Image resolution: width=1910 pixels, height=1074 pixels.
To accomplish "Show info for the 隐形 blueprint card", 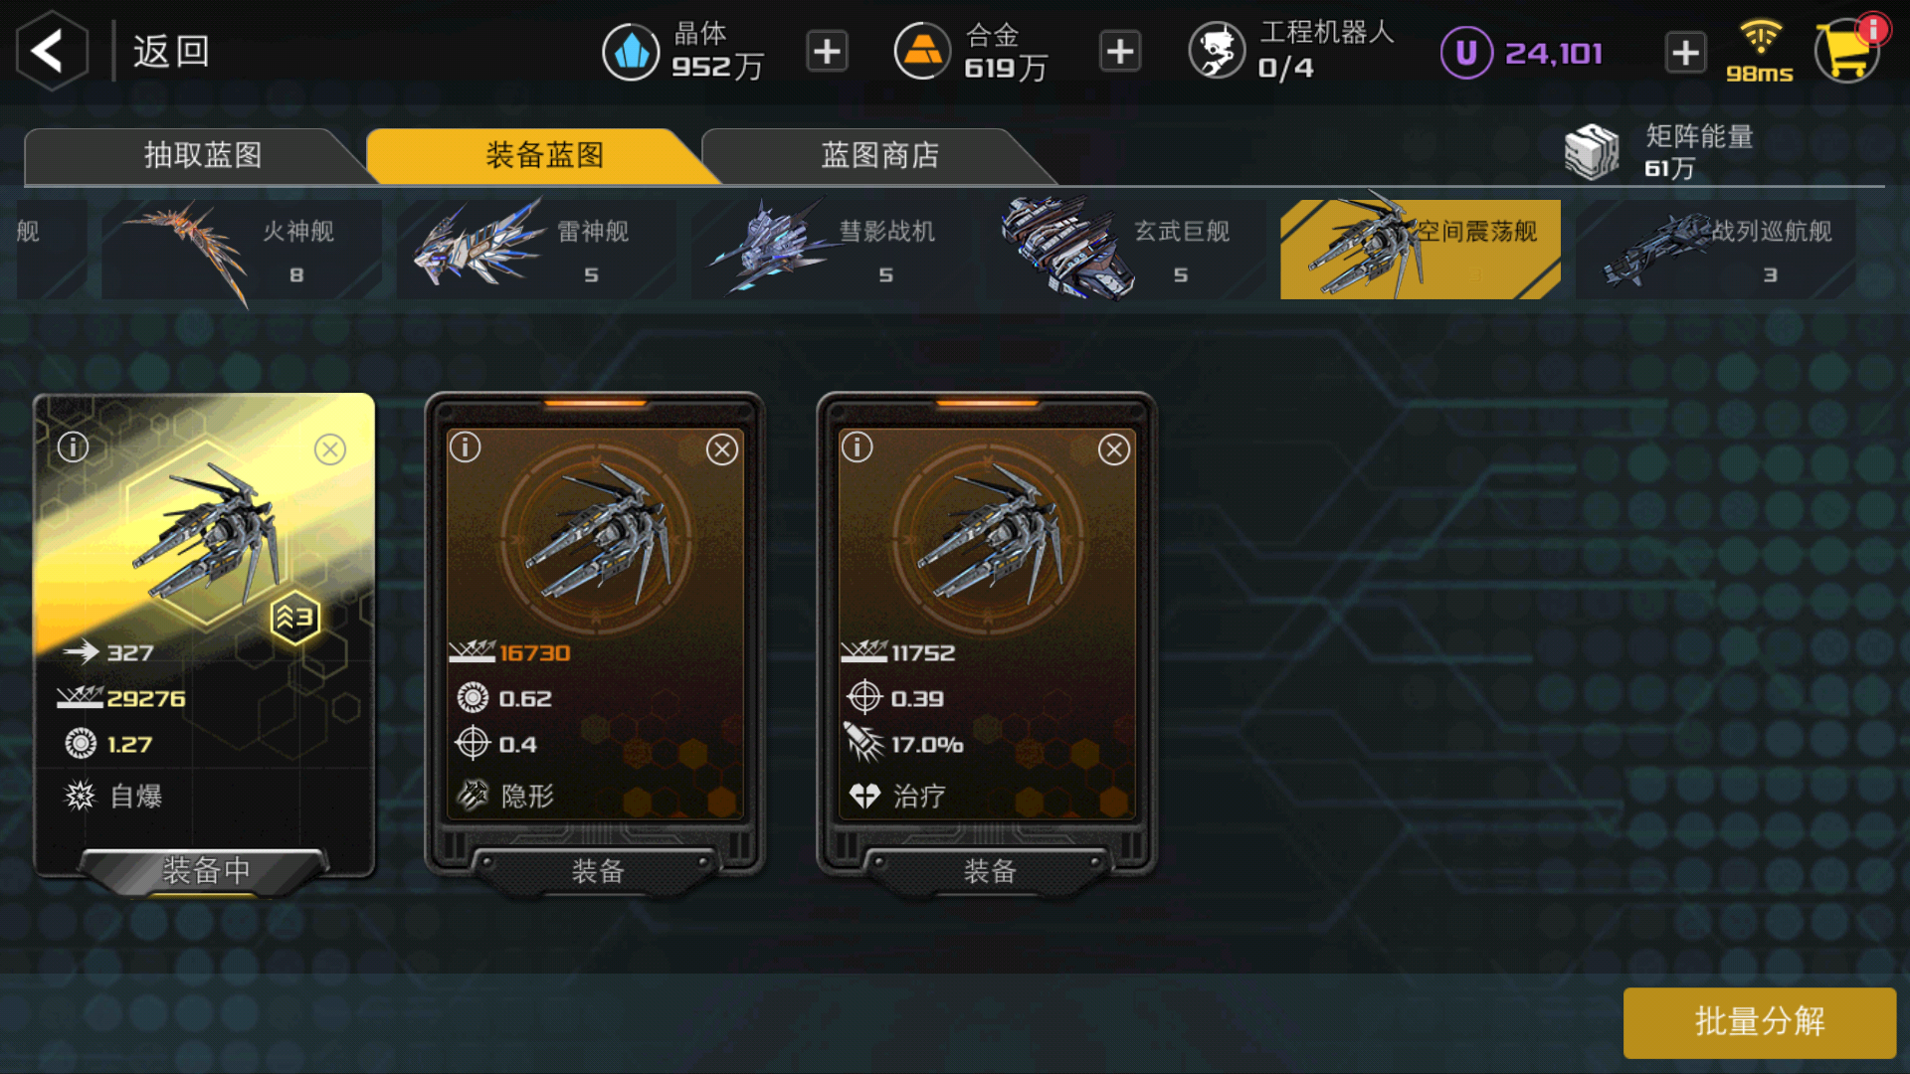I will (466, 447).
